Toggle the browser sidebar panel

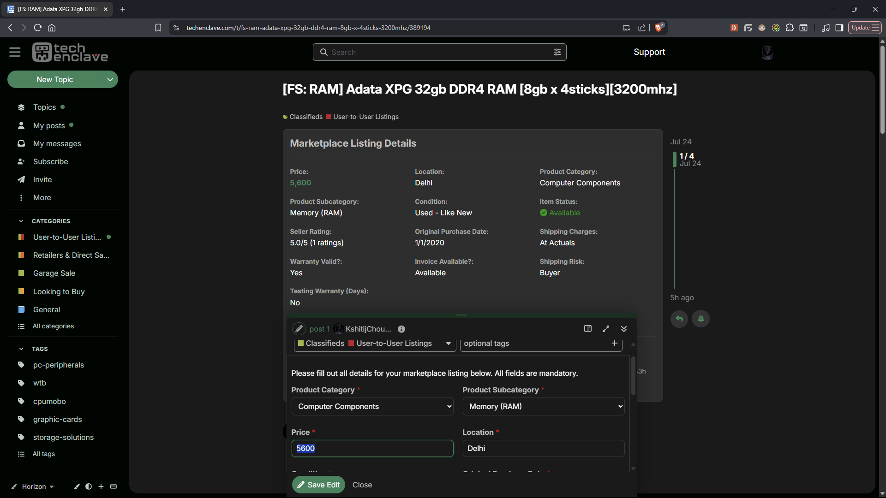[839, 28]
